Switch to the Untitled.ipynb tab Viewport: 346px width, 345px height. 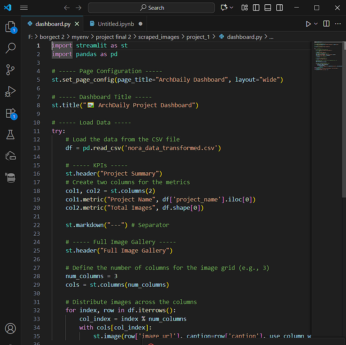[x=116, y=24]
